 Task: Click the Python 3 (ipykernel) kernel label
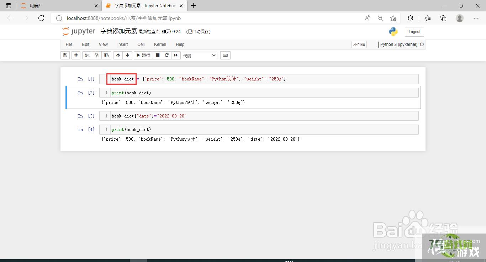pos(399,44)
